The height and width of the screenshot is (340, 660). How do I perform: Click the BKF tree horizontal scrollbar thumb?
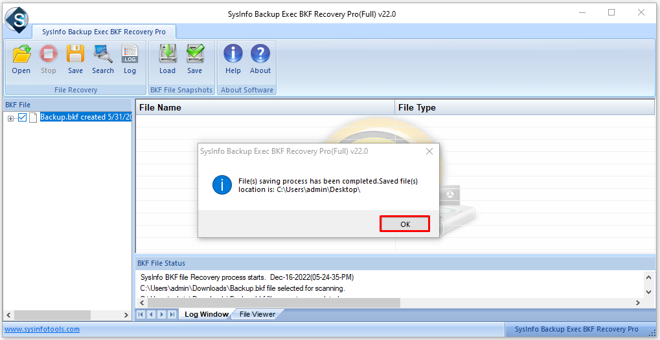pyautogui.click(x=52, y=315)
